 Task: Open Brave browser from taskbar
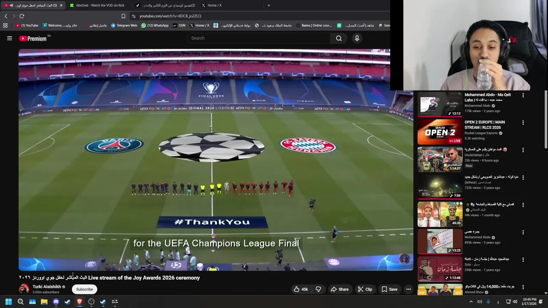79,302
